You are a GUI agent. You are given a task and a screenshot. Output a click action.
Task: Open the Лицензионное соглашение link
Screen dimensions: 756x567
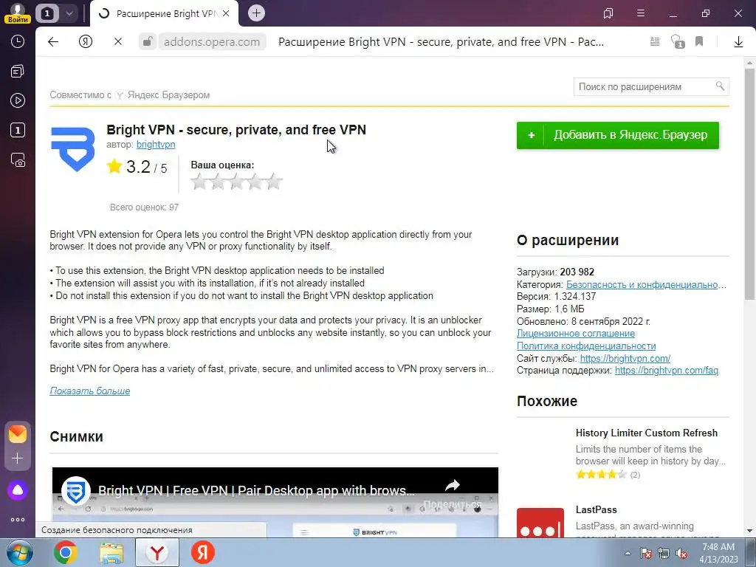[576, 333]
